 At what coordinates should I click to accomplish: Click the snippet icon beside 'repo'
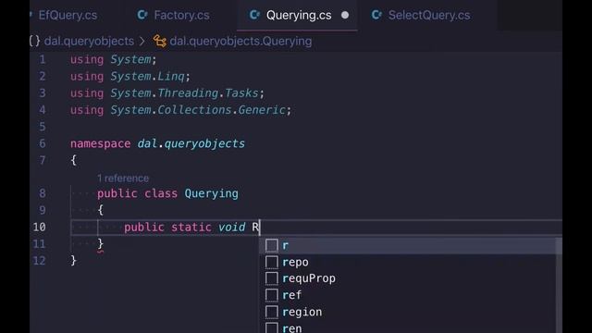point(271,262)
